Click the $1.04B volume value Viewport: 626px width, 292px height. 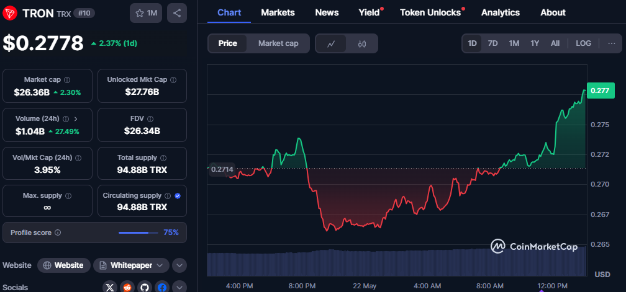(29, 131)
